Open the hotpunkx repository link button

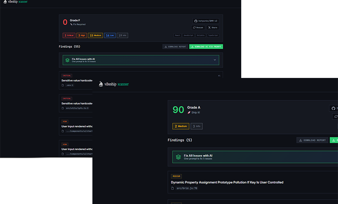(206, 21)
